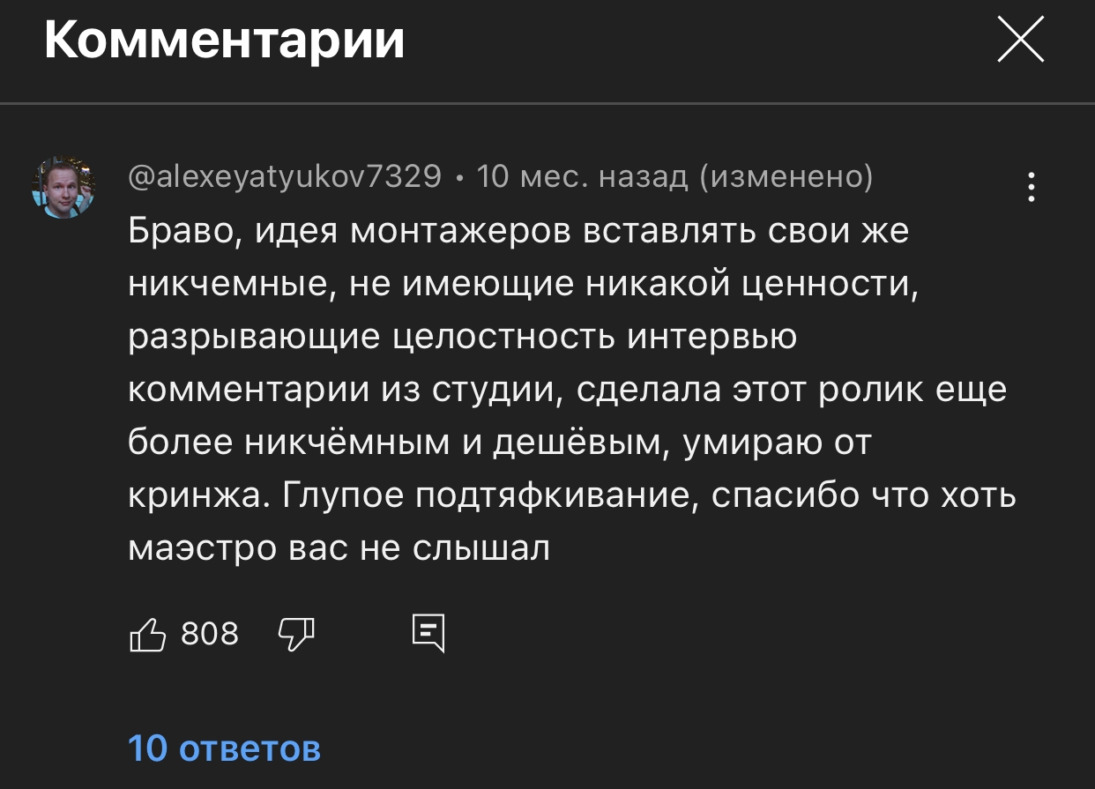Tap the line 'разрывающие целостность интервью'
The height and width of the screenshot is (789, 1095).
point(463,337)
